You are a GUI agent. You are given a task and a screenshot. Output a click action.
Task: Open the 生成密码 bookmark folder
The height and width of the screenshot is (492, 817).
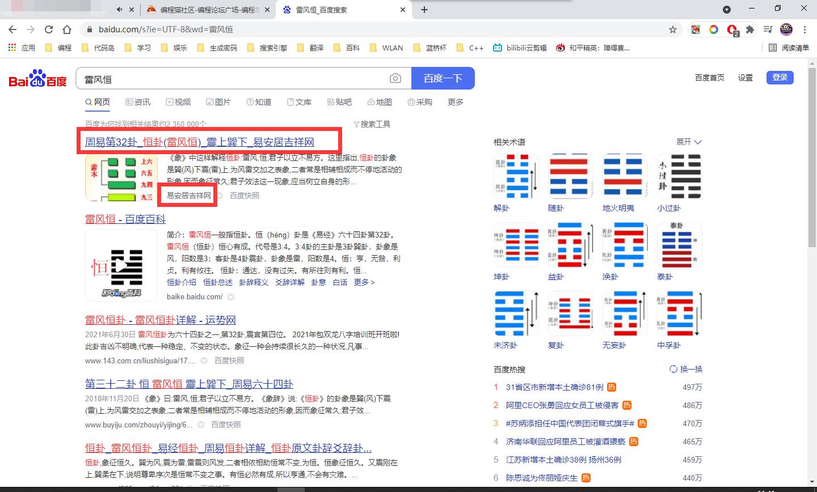(217, 48)
